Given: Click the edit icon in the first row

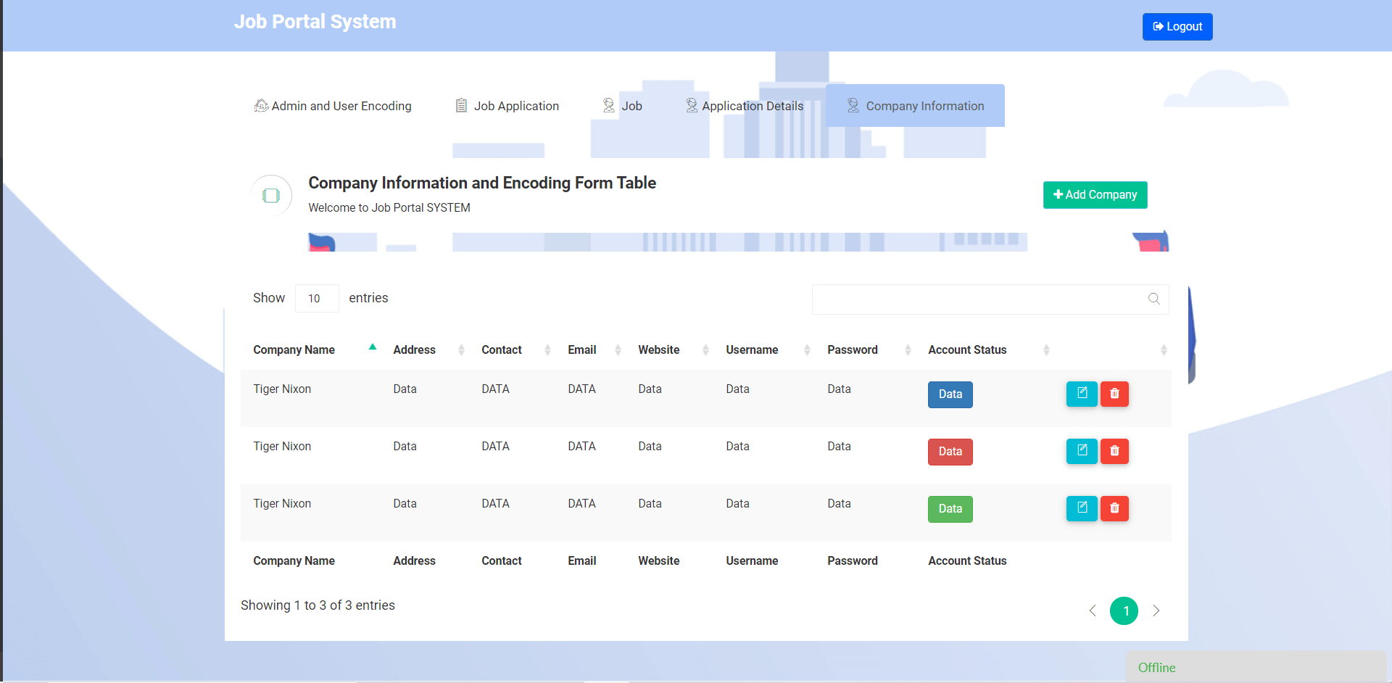Looking at the screenshot, I should coord(1082,394).
